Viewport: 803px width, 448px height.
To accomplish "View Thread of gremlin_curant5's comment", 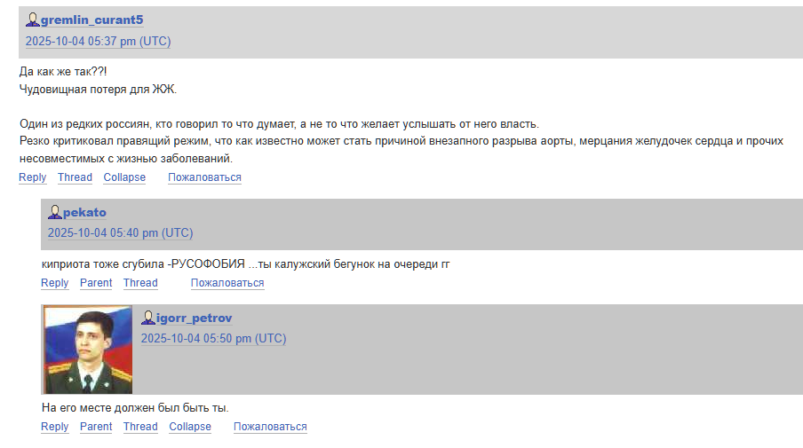I will click(x=75, y=177).
